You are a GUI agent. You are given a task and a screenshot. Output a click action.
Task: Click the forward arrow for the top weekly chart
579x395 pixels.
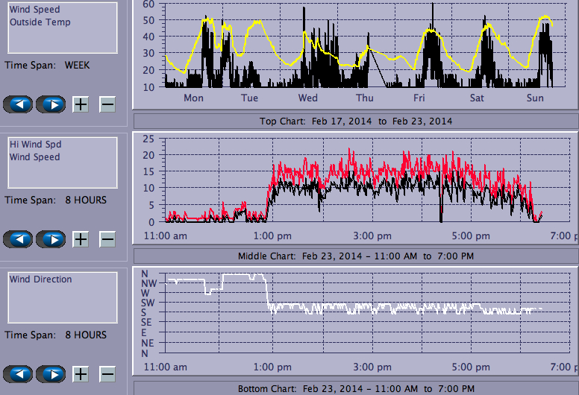click(51, 104)
